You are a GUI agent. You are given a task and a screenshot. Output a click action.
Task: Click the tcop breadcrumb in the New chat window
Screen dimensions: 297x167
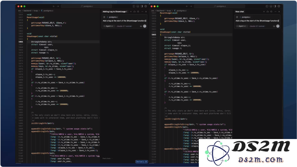pyautogui.click(x=169, y=11)
